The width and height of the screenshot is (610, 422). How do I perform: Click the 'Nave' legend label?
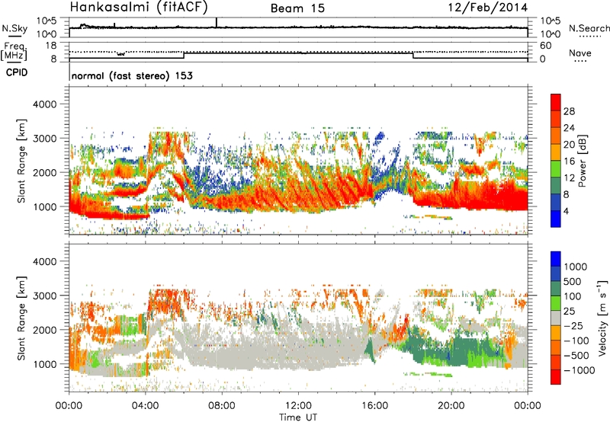pyautogui.click(x=580, y=53)
